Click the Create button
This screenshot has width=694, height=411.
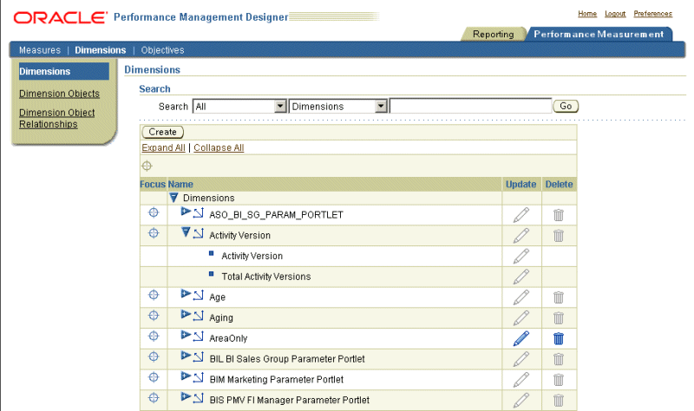tap(162, 132)
